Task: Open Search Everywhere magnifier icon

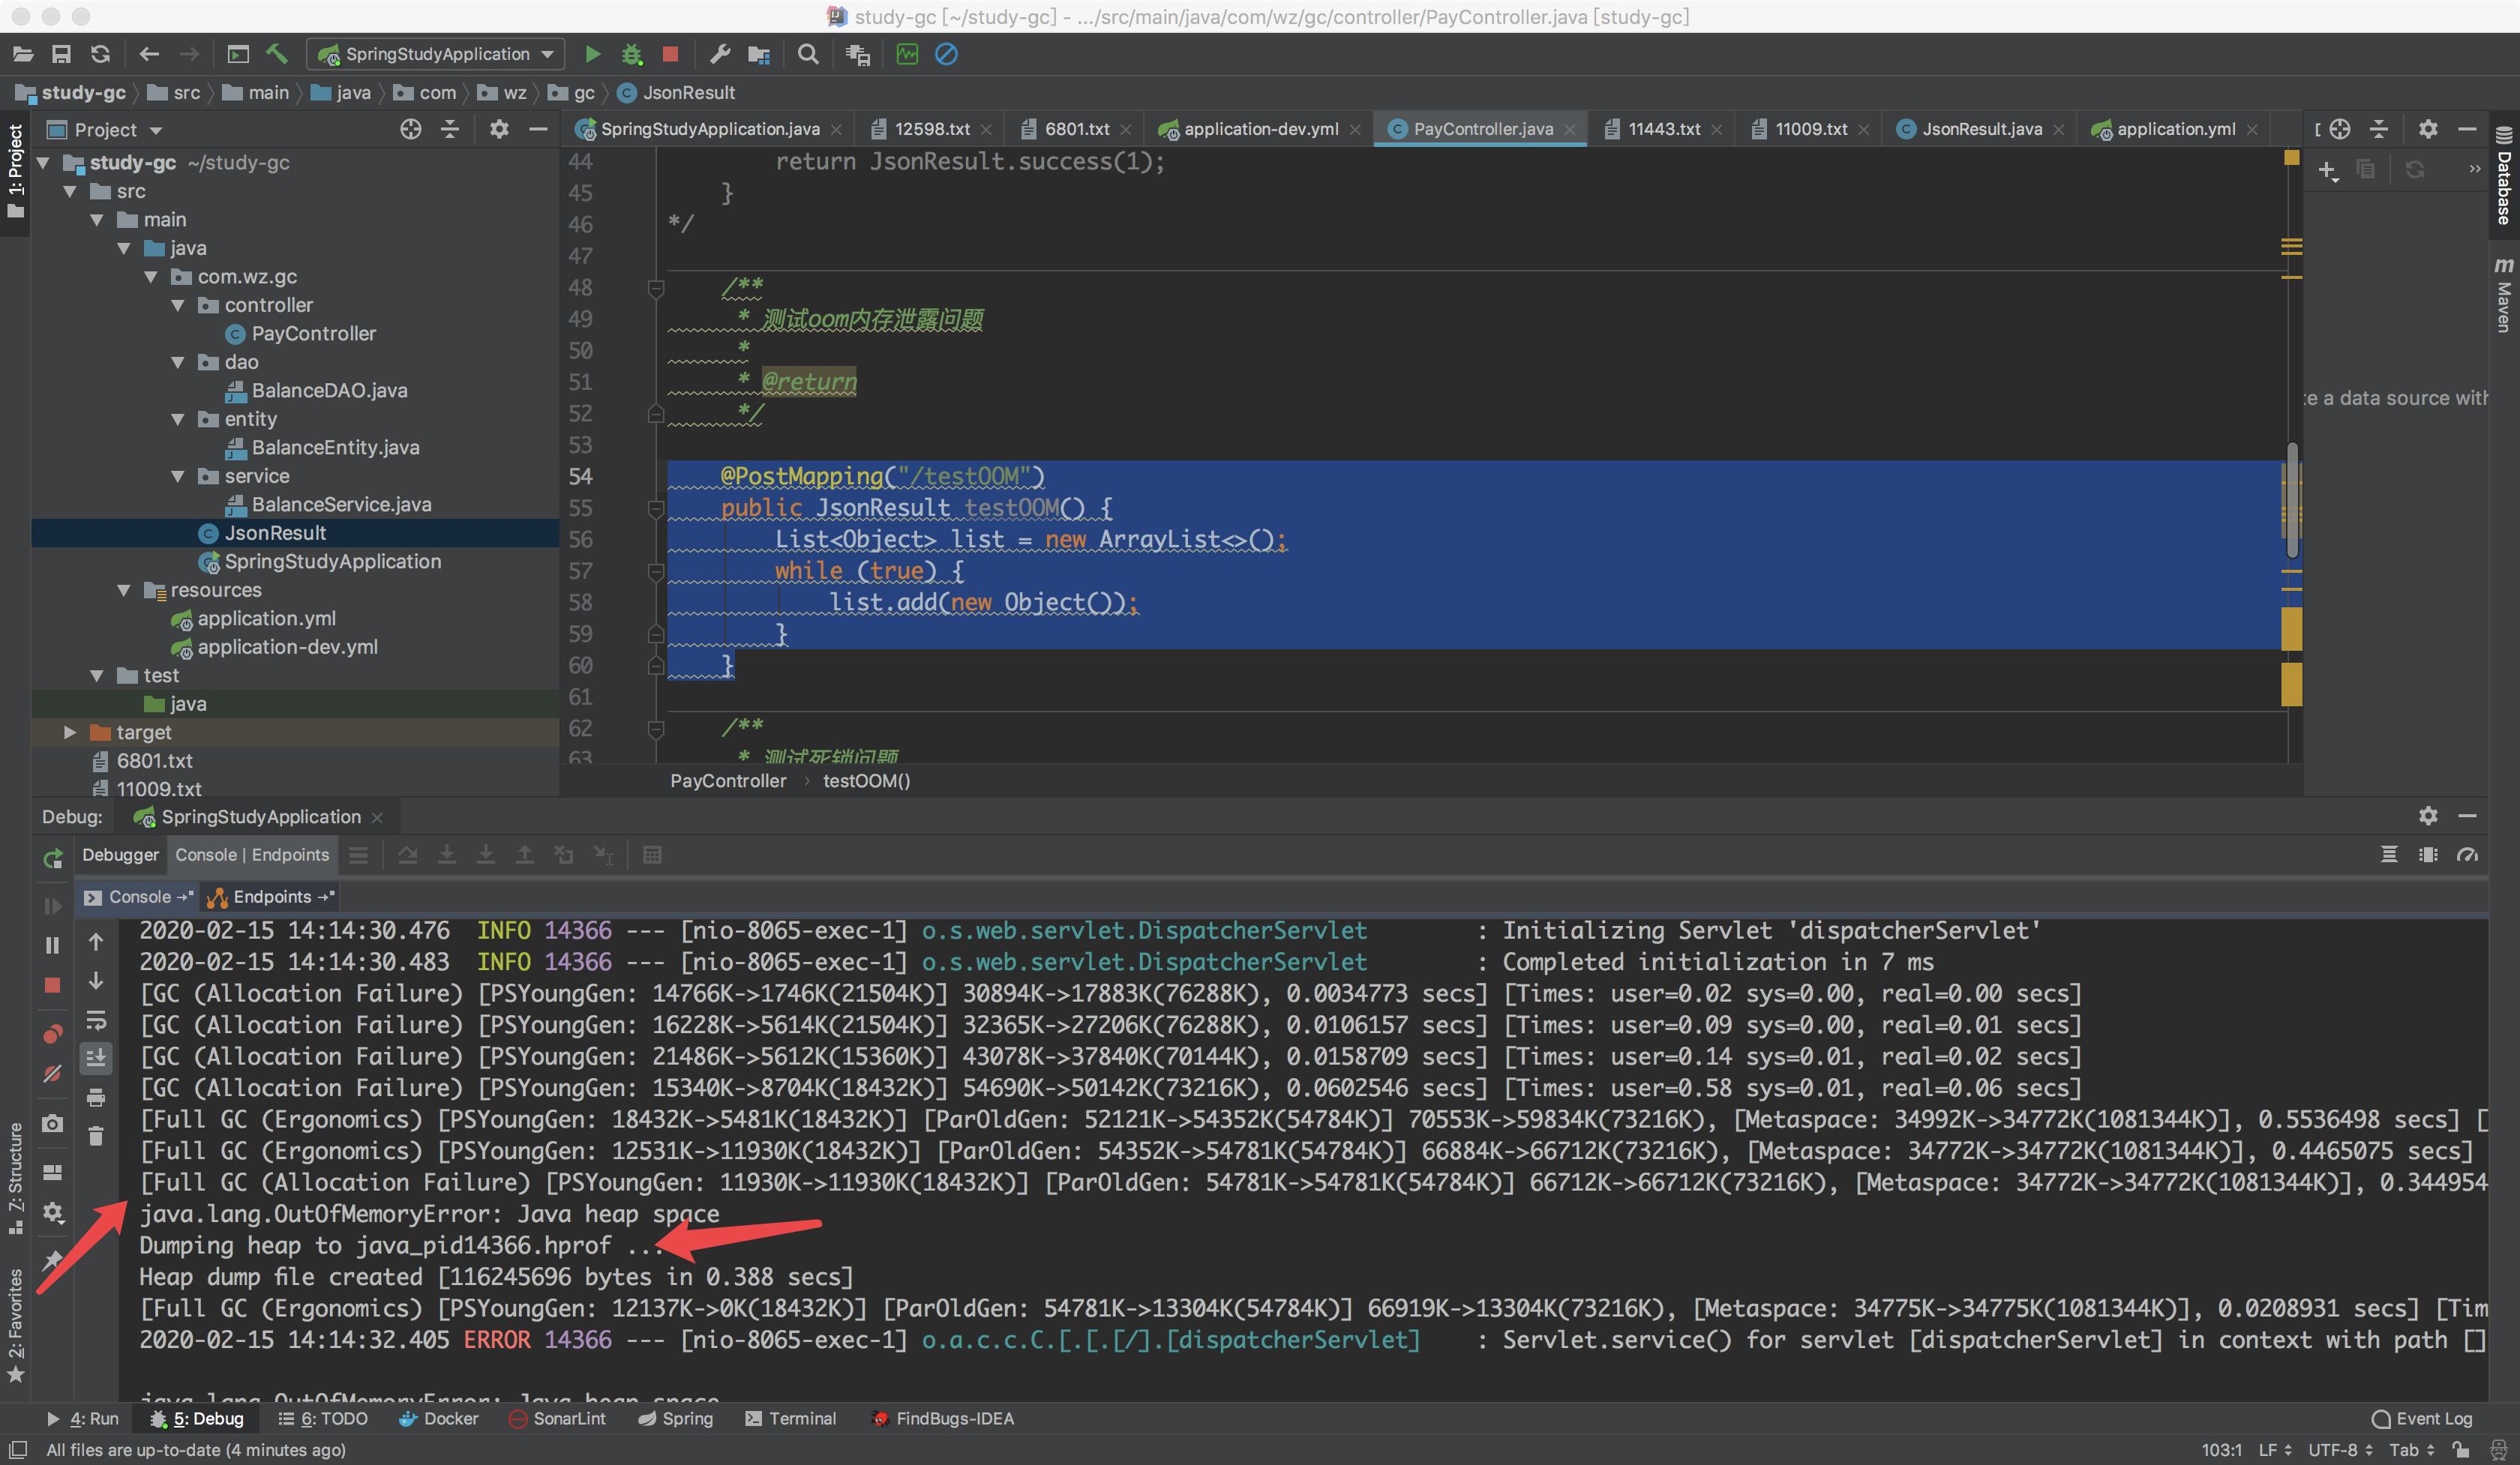Action: pos(808,54)
